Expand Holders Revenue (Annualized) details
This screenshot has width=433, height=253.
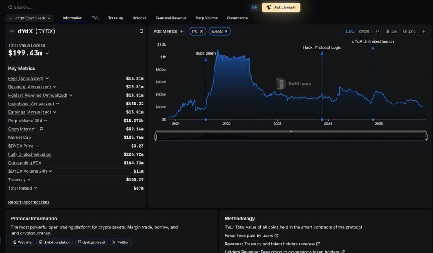[71, 95]
